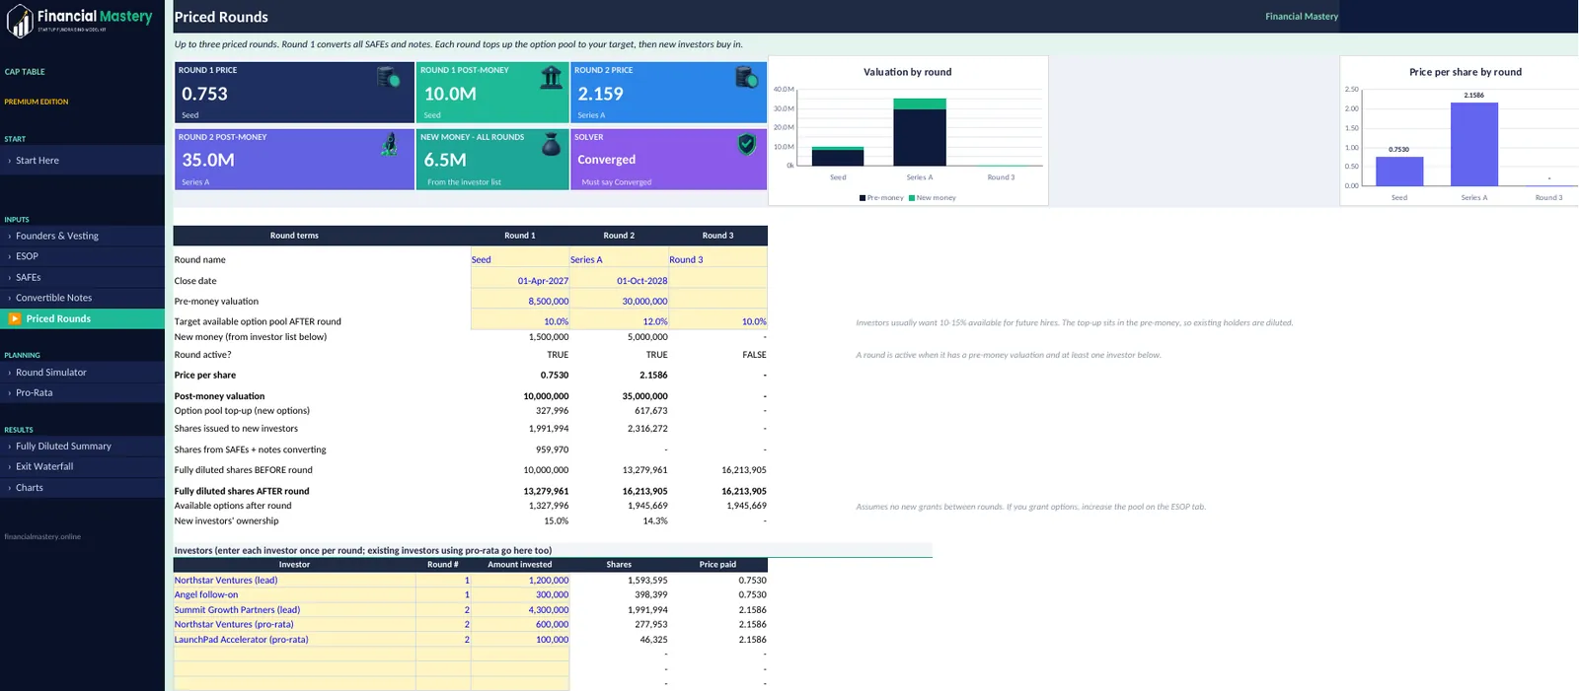Open the Exit Waterfall sheet
Screen dimensions: 1579x691
click(83, 466)
